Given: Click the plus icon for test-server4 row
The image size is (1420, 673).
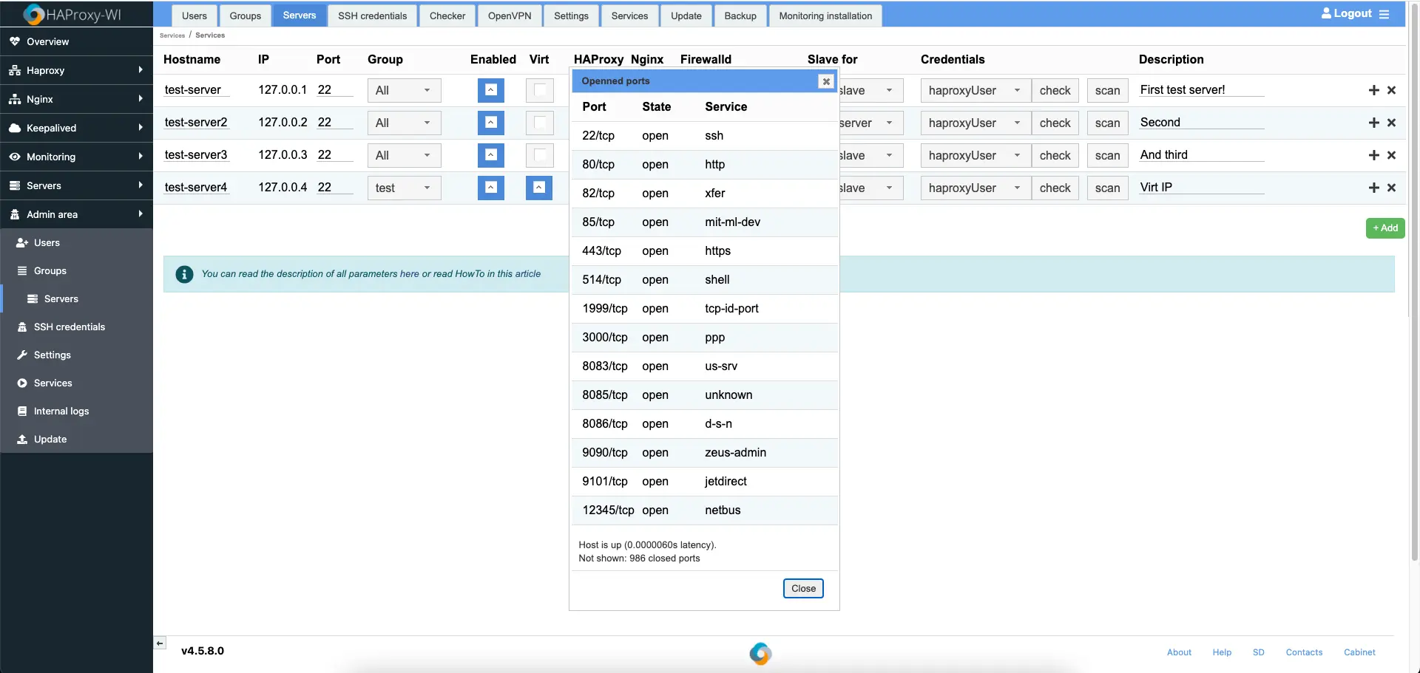Looking at the screenshot, I should tap(1373, 188).
